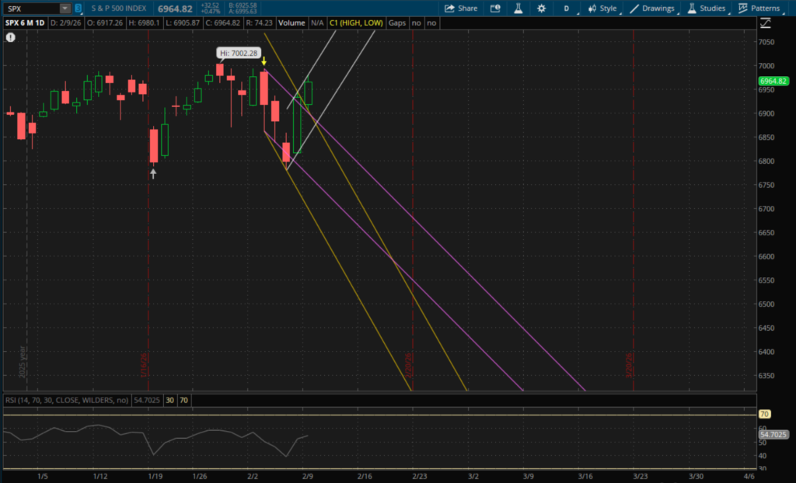Open the Share menu
The height and width of the screenshot is (483, 796).
(x=461, y=9)
